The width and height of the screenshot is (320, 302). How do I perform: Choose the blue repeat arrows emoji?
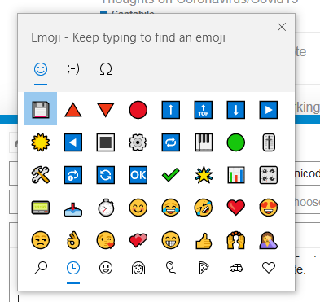coord(171,142)
